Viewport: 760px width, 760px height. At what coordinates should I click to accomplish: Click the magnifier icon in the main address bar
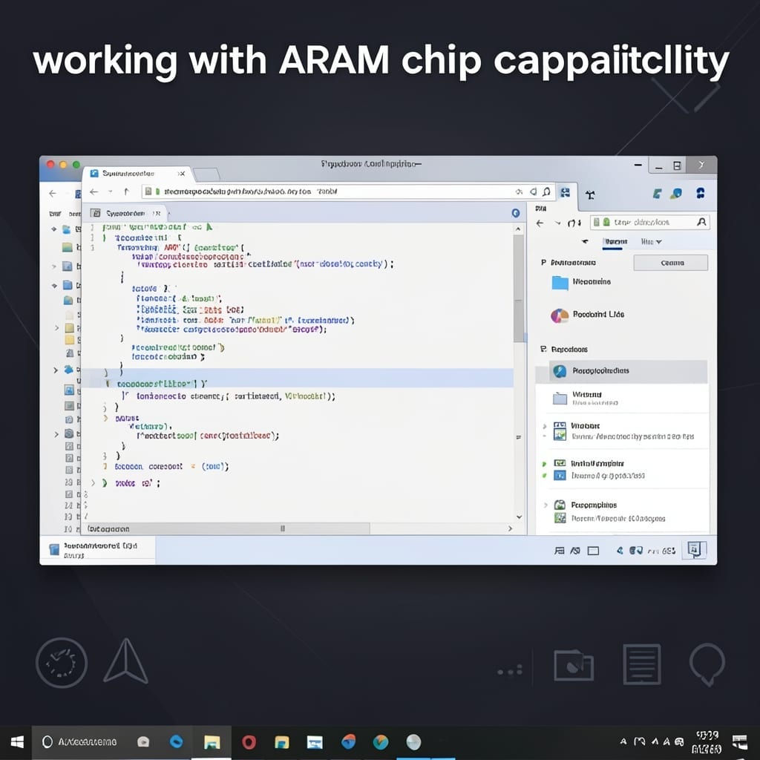tap(546, 191)
